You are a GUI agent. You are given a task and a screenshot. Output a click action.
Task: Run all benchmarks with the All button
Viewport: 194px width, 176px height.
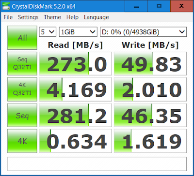pyautogui.click(x=22, y=38)
